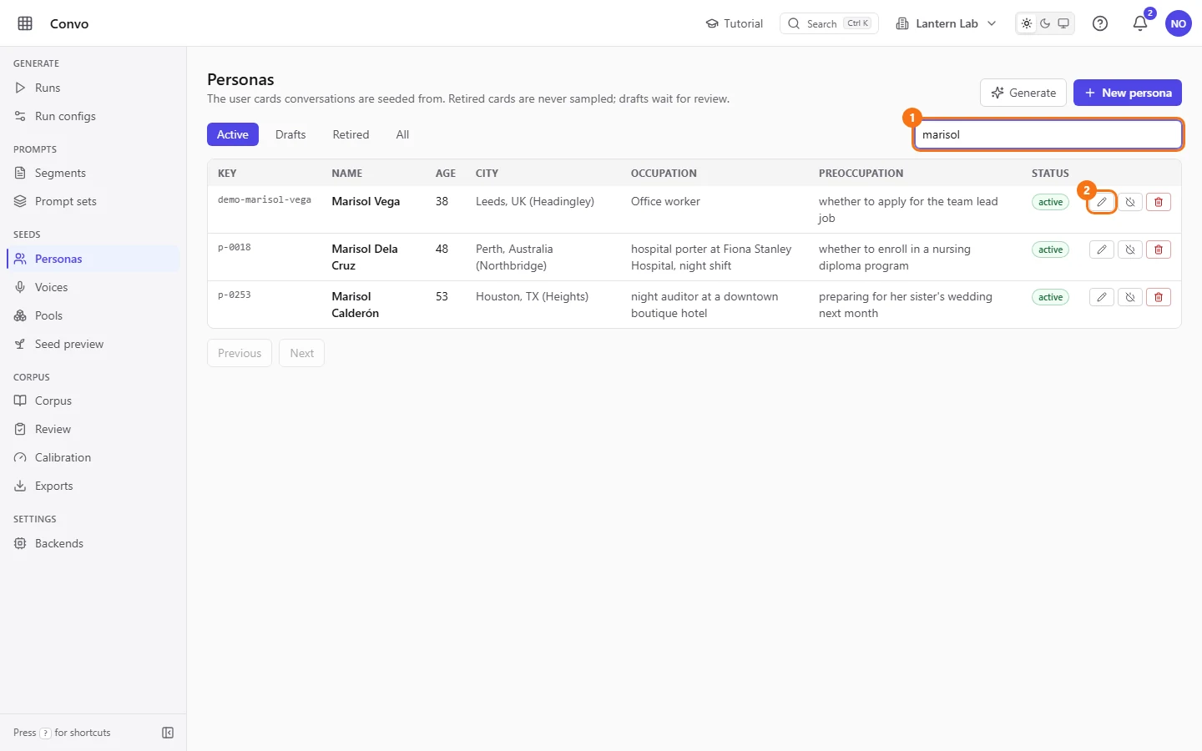This screenshot has height=751, width=1202.
Task: Go to Calibration
Action: (93, 457)
